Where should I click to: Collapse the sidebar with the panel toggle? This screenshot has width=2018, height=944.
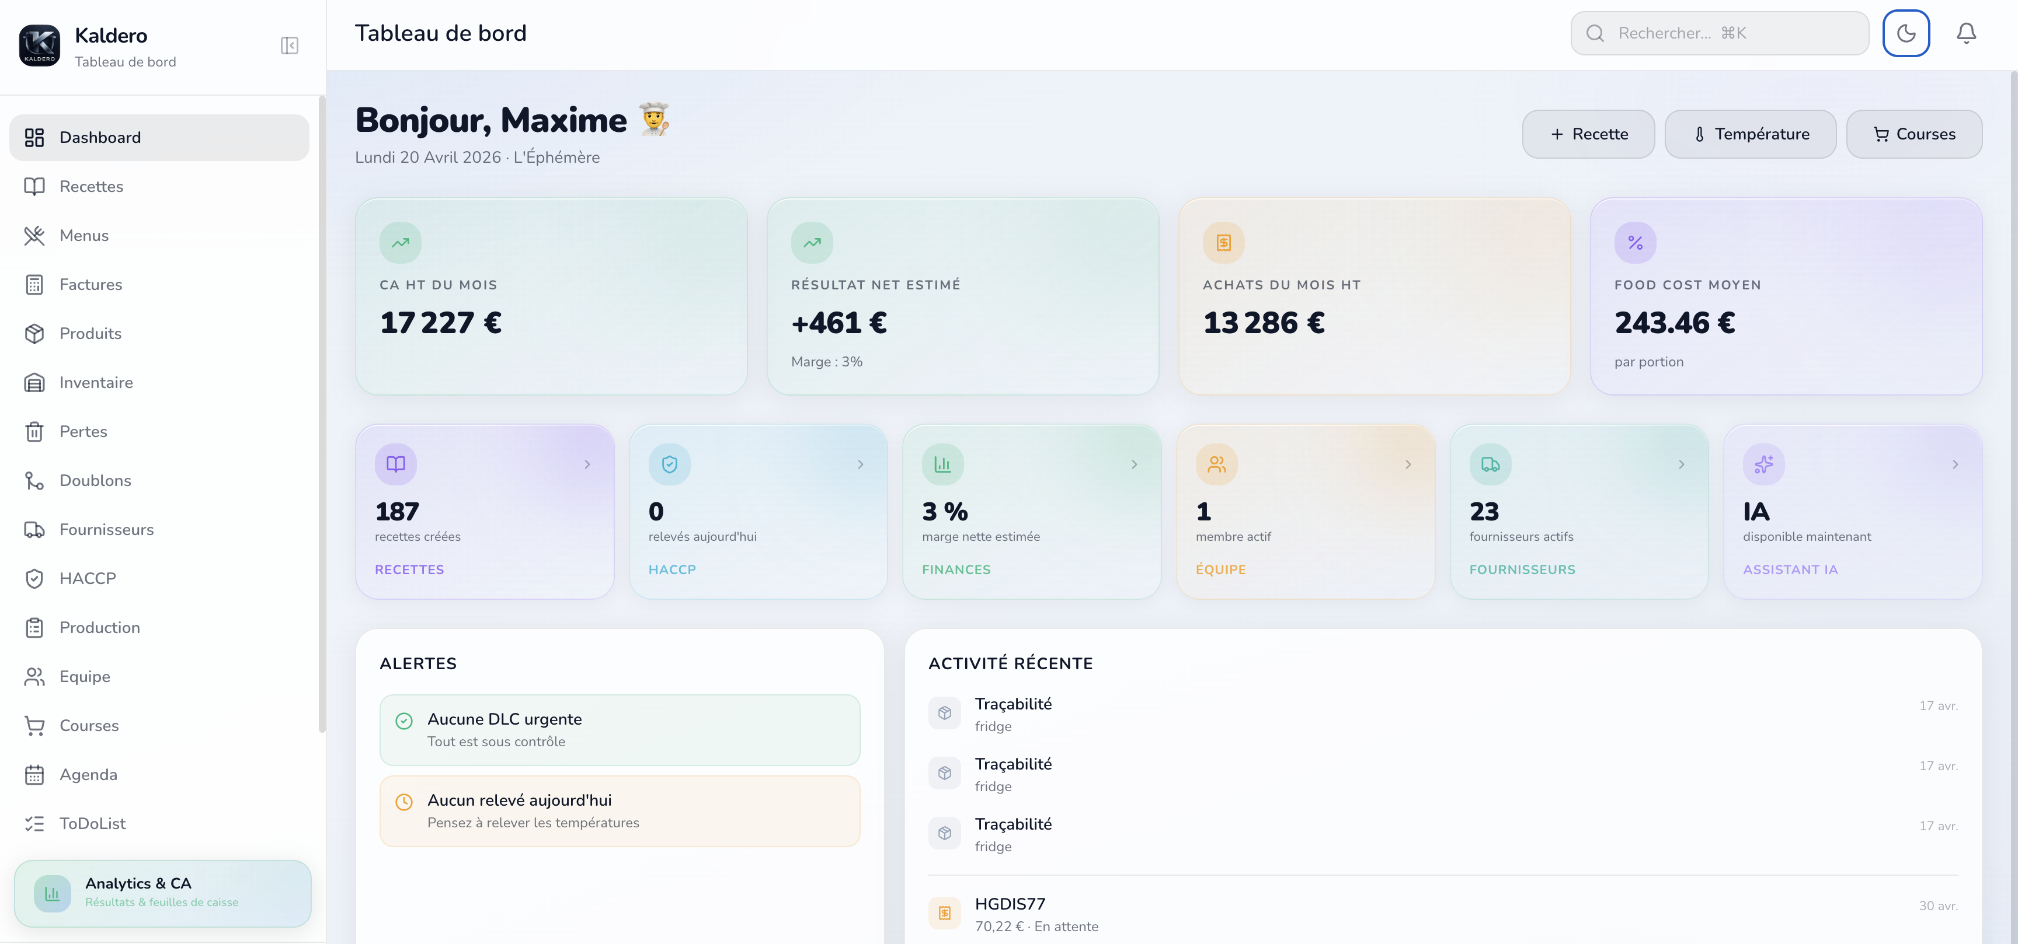point(288,46)
